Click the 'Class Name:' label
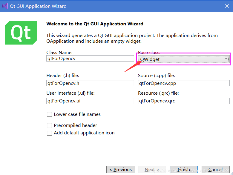This screenshot has height=175, width=233. [x=59, y=53]
